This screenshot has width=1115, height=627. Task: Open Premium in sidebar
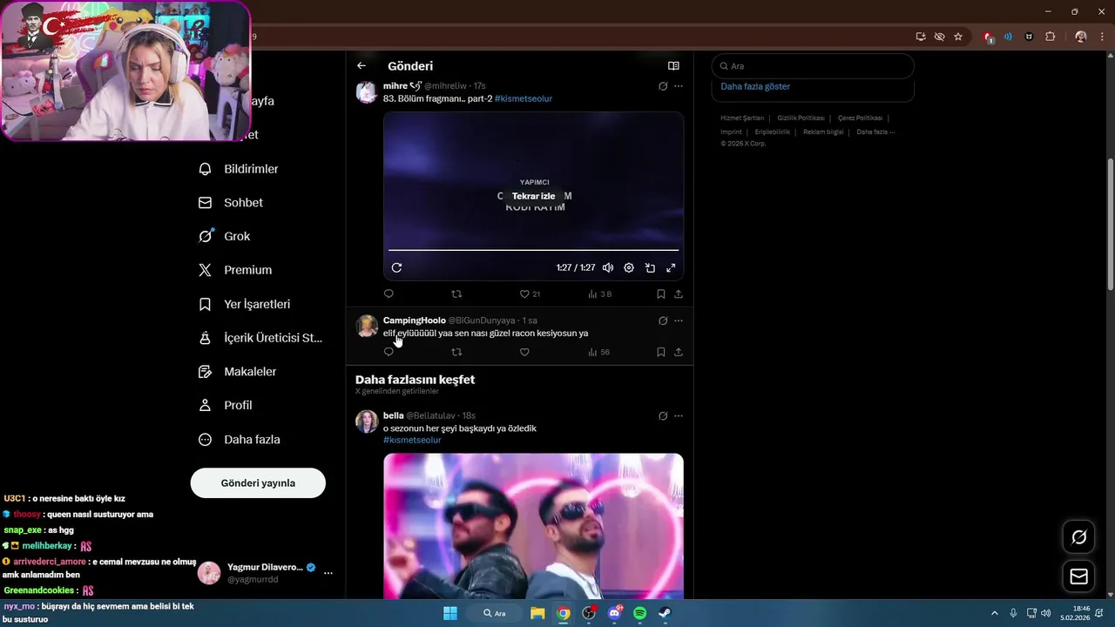click(235, 270)
